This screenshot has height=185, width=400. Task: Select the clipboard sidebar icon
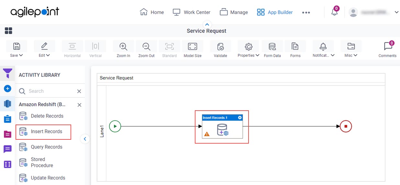tap(7, 119)
